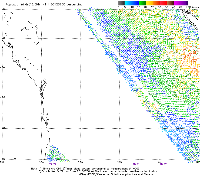Click the cyan-blue 5-15 knots color band
This screenshot has height=176, width=200.
[132, 3]
